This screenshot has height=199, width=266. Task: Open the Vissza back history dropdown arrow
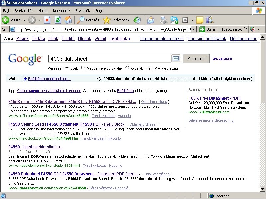point(24,20)
